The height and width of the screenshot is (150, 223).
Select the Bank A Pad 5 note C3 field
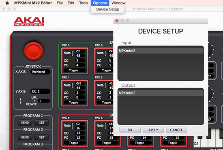(80, 51)
